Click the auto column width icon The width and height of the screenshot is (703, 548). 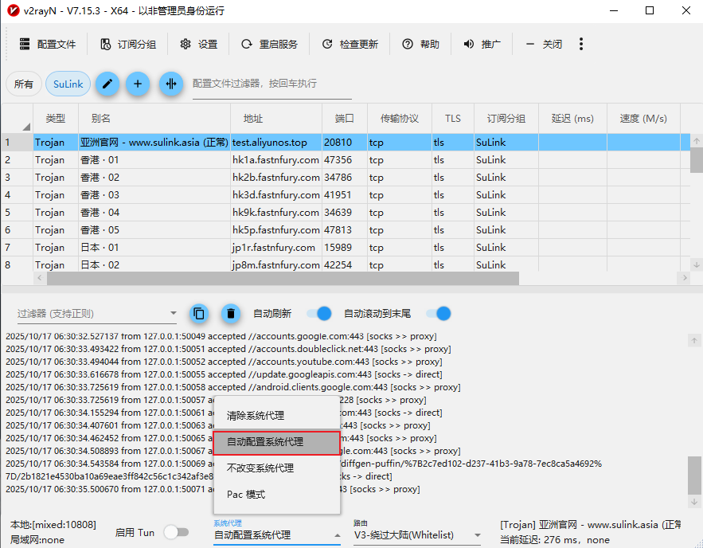[171, 84]
